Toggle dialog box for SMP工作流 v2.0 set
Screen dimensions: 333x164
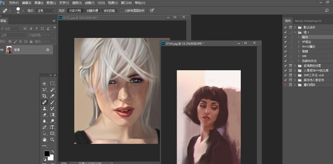[290, 75]
